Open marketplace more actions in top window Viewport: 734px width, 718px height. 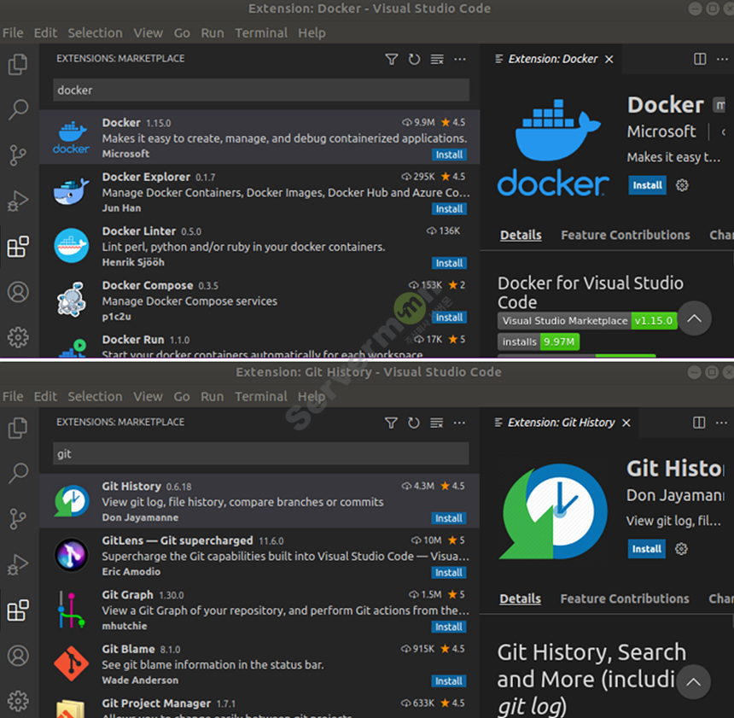460,59
